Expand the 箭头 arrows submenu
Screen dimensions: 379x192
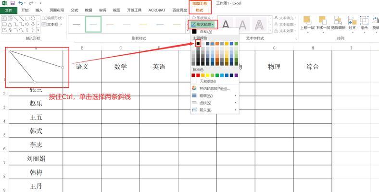[215, 110]
